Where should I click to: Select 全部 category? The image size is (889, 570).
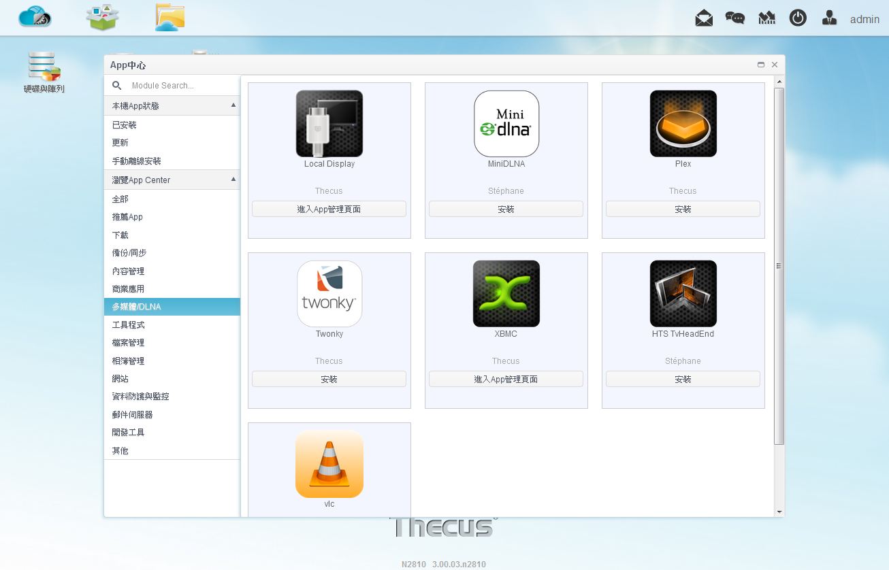pos(172,199)
